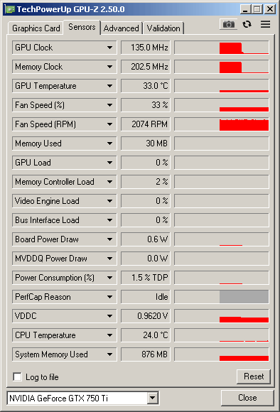The image size is (280, 412).
Task: Click the Close button
Action: [247, 398]
